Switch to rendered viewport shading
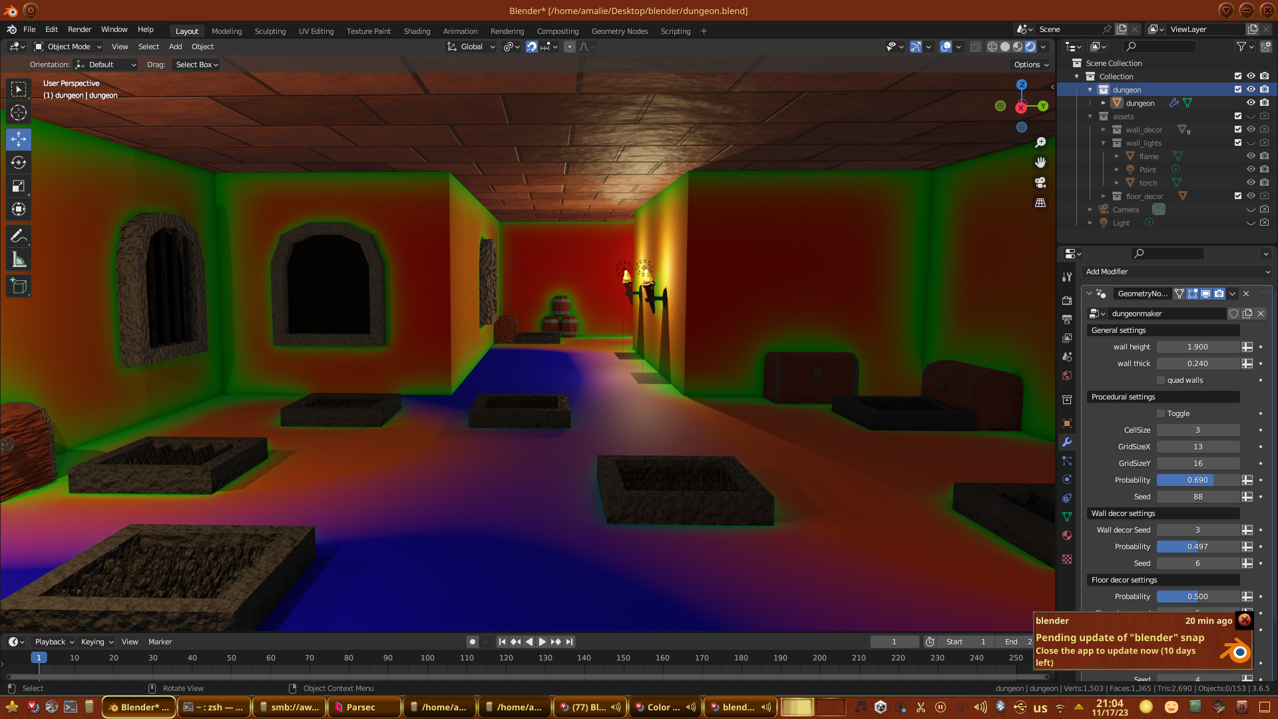 pyautogui.click(x=1030, y=47)
